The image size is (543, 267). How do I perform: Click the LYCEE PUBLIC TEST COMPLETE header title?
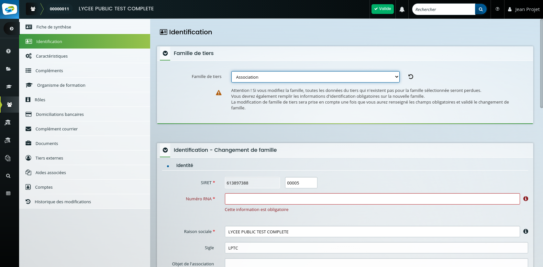(116, 9)
